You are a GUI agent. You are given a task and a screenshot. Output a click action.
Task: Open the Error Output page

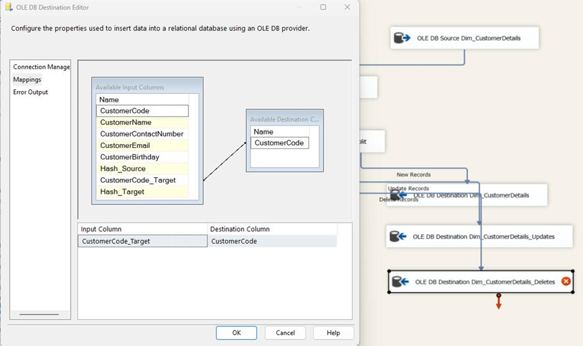click(x=31, y=92)
